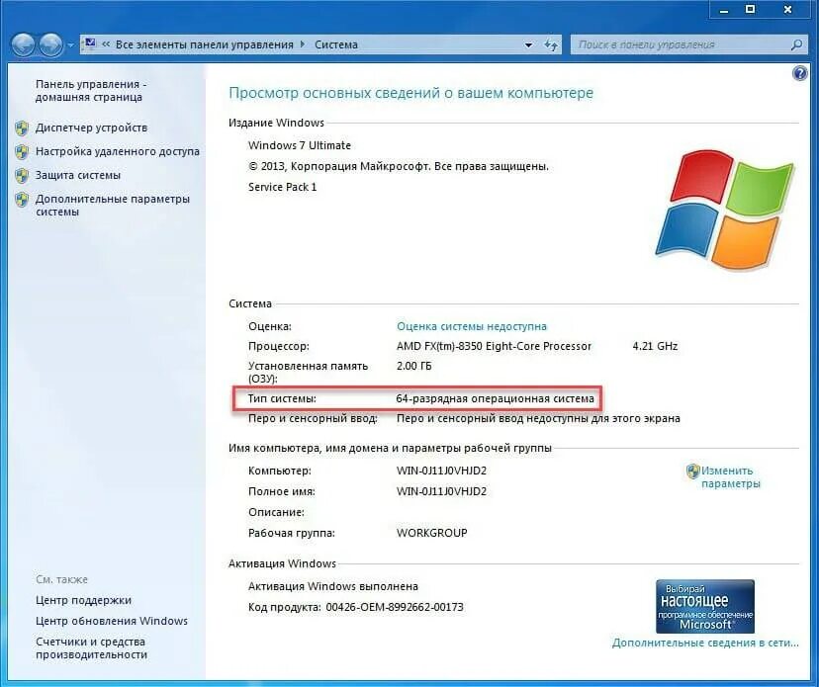Click shield icon beside 'Настройка удаленного доступа'
Screen dimensions: 819x687
22,152
